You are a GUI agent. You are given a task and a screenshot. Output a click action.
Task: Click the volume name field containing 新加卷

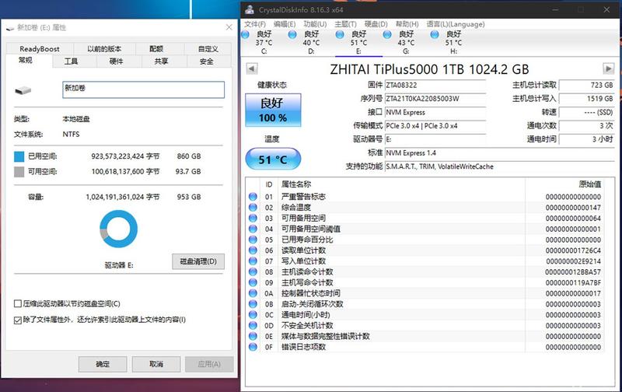[143, 89]
